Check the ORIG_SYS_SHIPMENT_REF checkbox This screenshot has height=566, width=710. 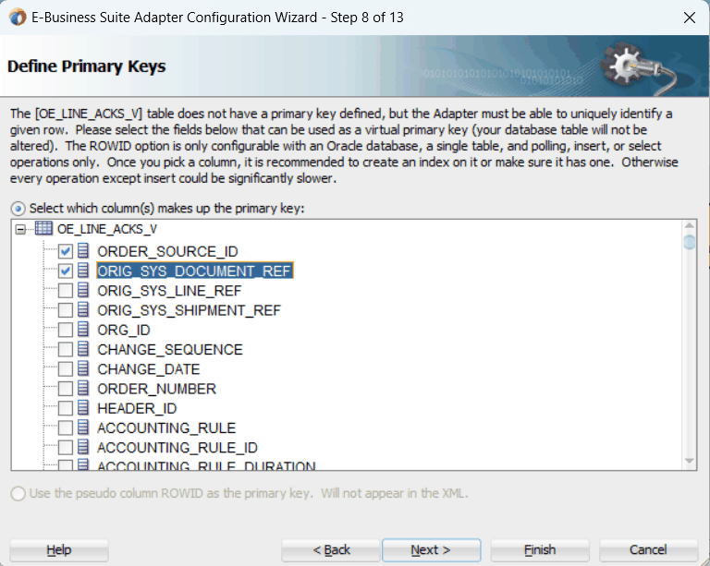[66, 310]
